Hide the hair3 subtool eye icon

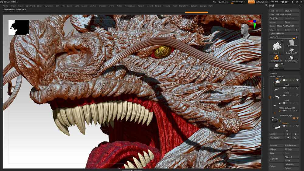297,88
